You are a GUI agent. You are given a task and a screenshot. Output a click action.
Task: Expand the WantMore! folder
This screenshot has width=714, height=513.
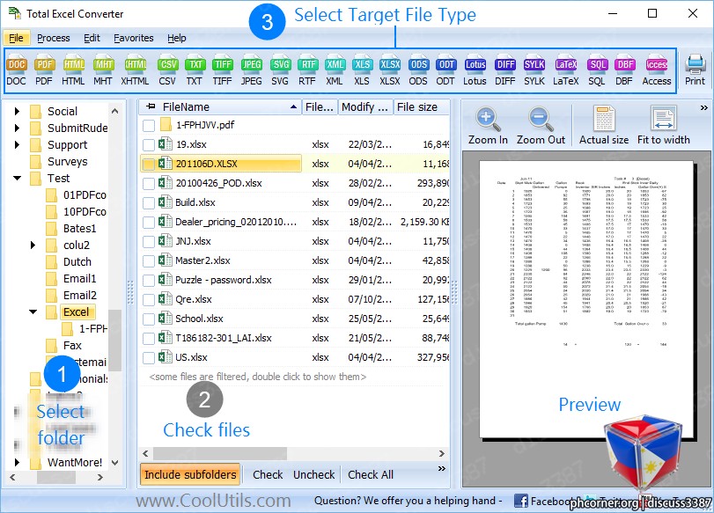click(17, 463)
